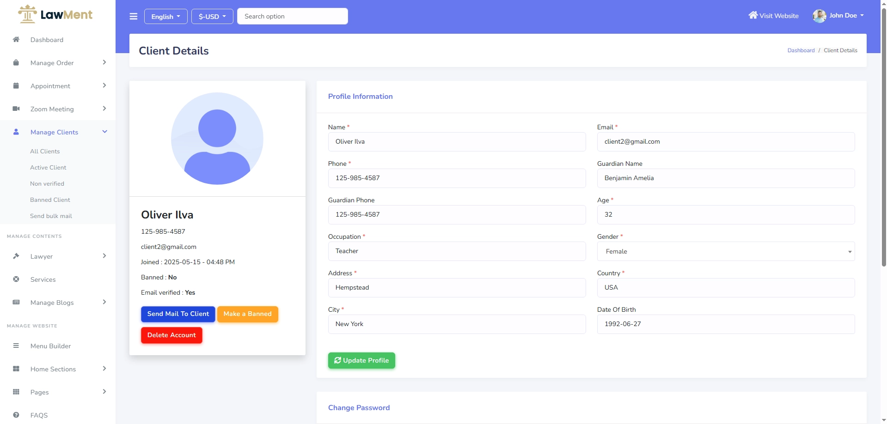Click the Phone input field

coord(457,178)
